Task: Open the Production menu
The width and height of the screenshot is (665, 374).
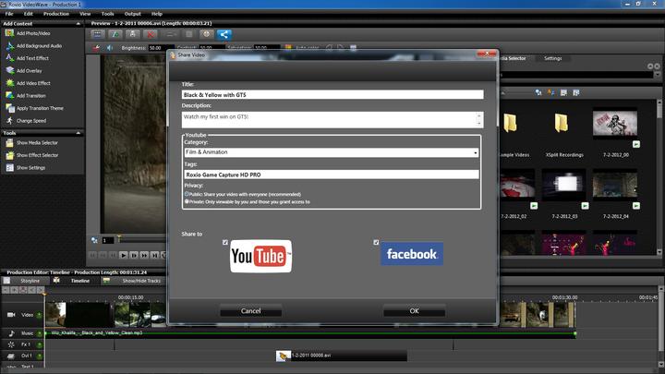Action: coord(56,14)
